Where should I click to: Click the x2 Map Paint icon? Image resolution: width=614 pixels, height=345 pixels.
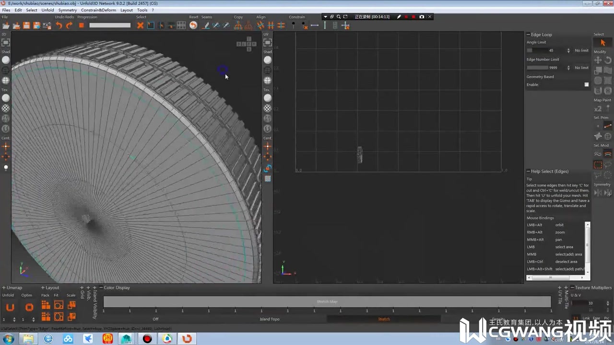tap(598, 109)
